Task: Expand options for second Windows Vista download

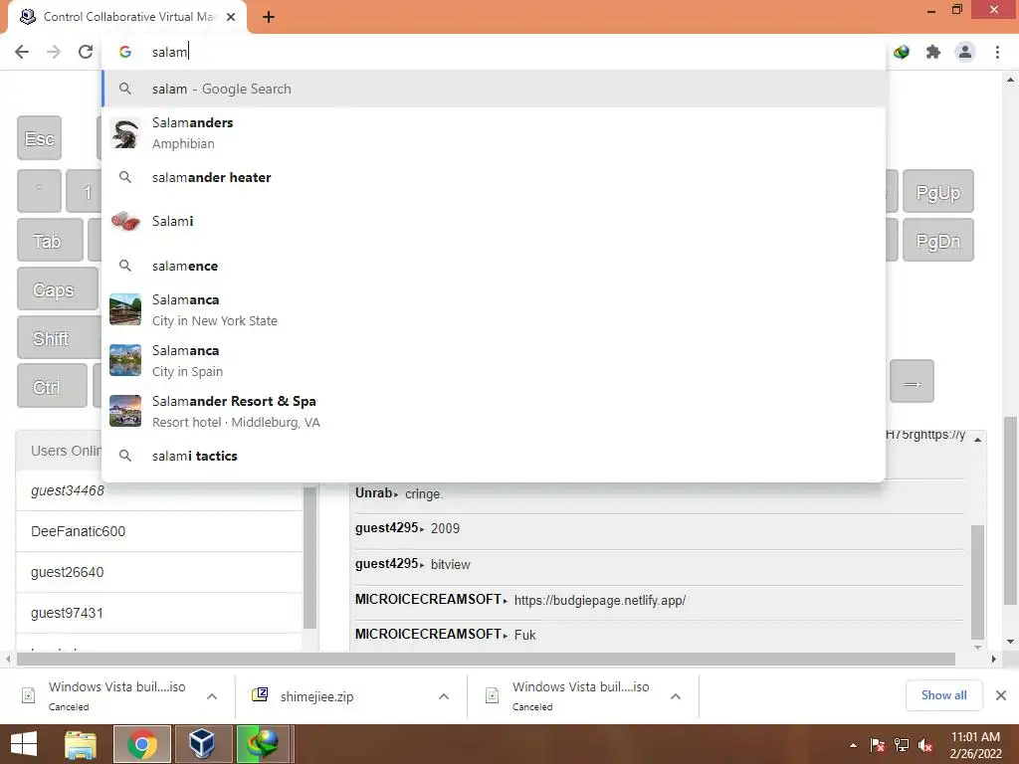Action: [676, 696]
